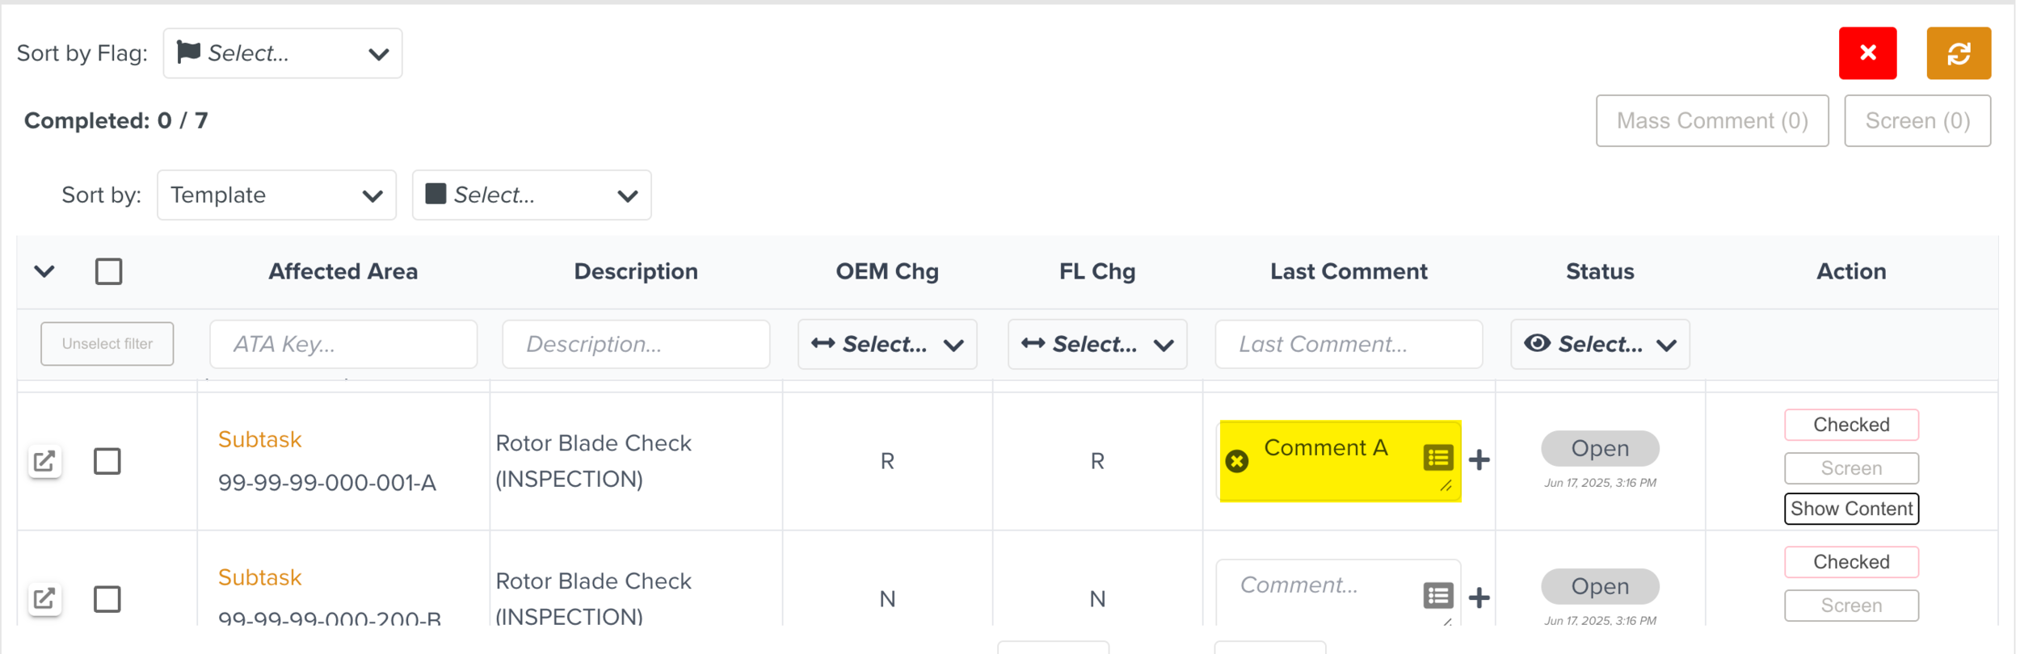Click the Show Content button
Screen dimensions: 2020x654
click(x=1850, y=509)
